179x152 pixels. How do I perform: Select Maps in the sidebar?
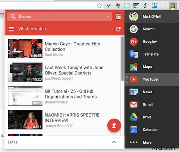152,67
